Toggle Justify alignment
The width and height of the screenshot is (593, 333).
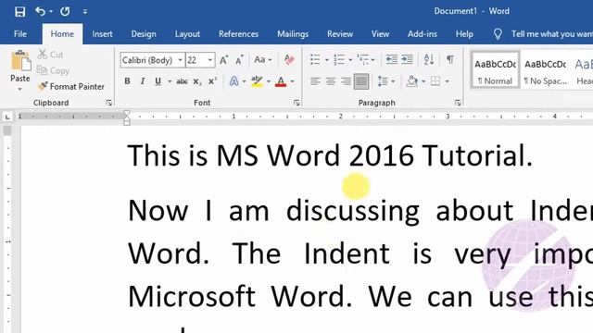[x=361, y=81]
